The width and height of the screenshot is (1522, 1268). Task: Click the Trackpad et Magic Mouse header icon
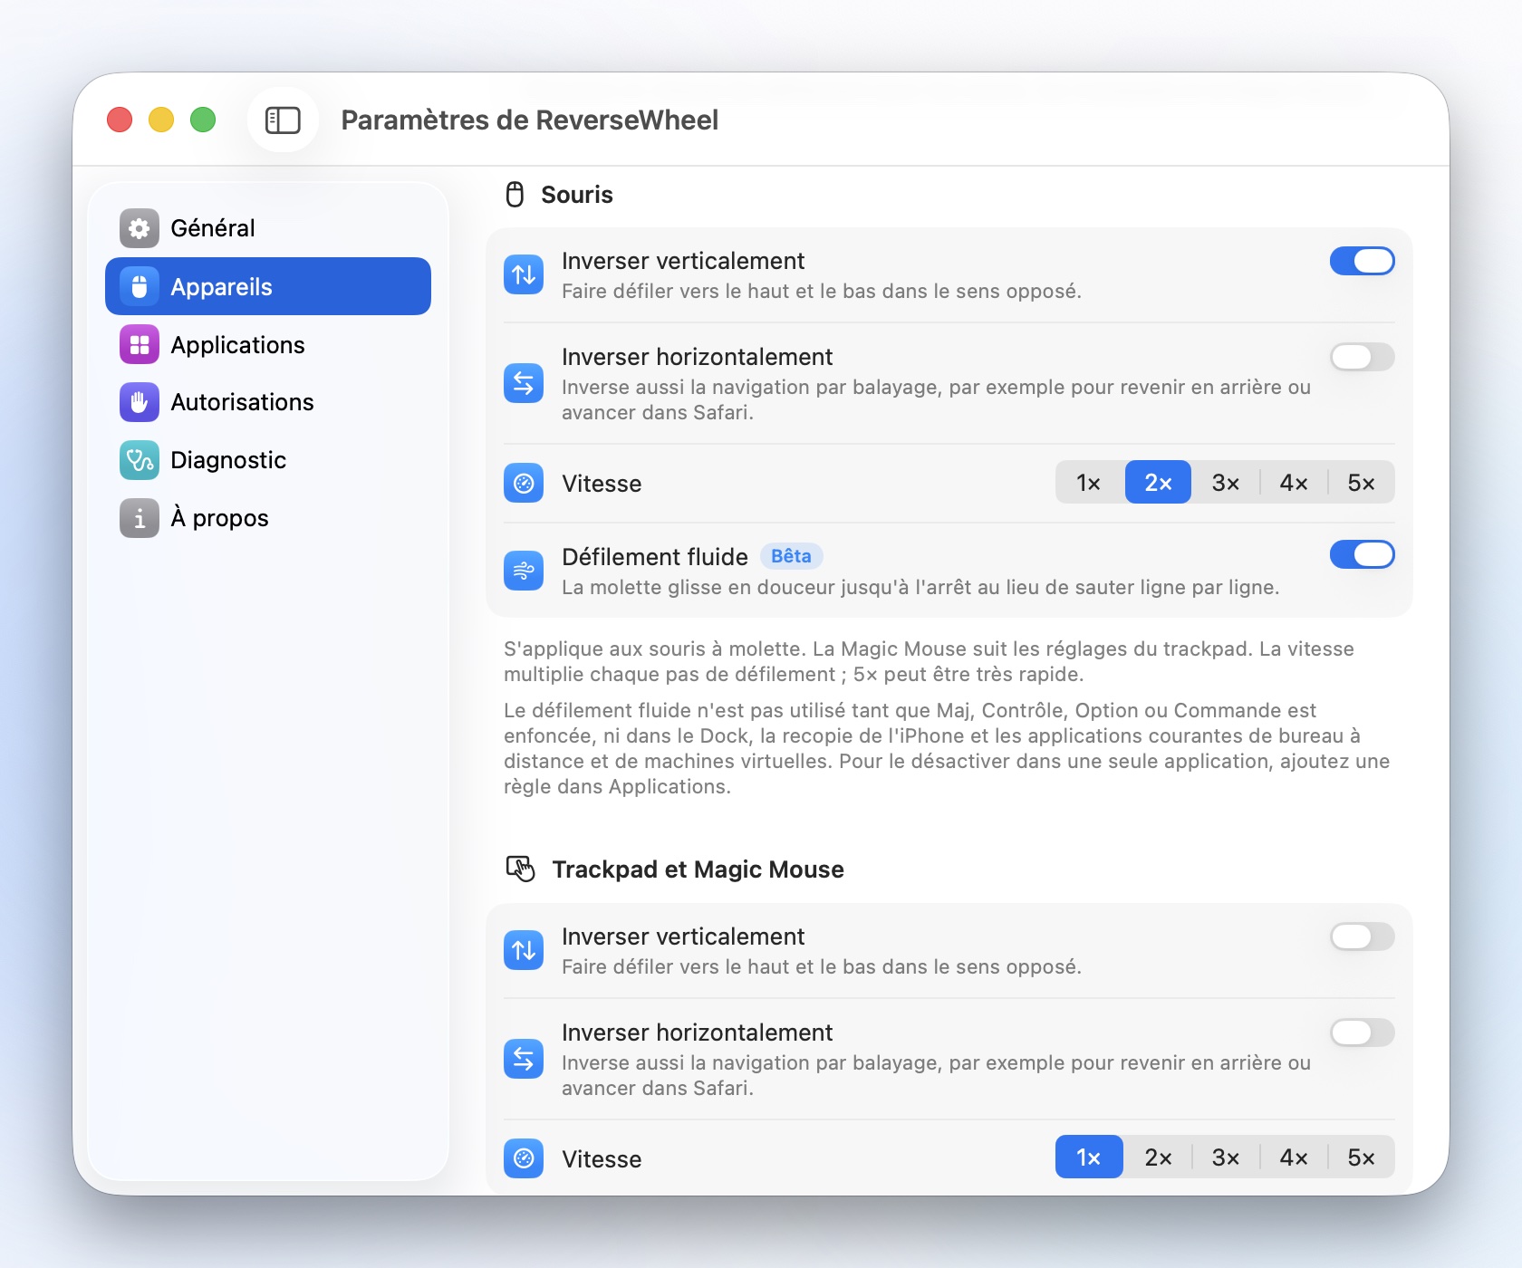[520, 869]
